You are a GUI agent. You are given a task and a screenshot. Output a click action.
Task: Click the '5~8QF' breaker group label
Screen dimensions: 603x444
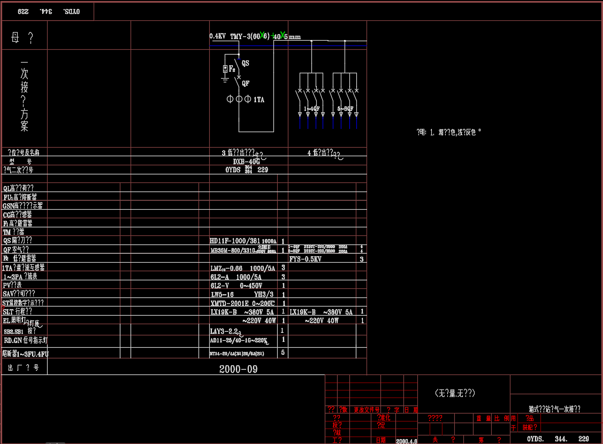click(x=345, y=109)
